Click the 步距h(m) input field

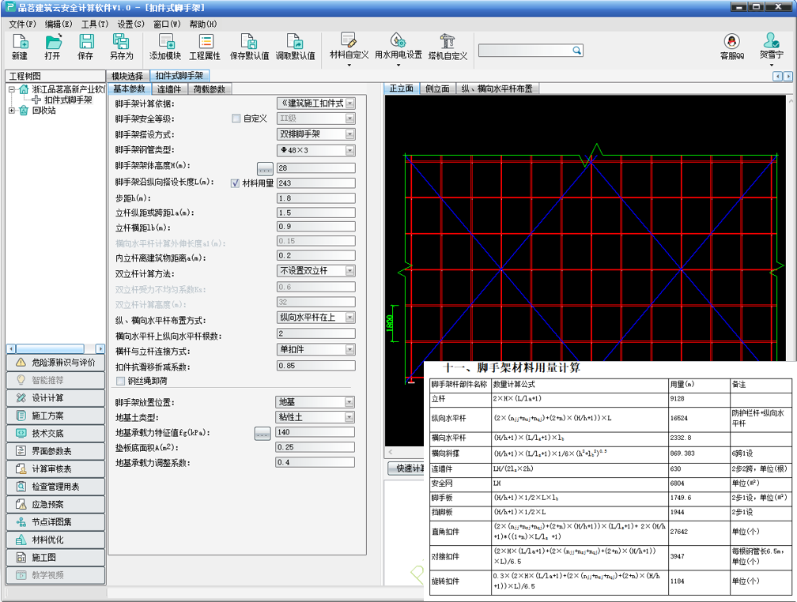click(316, 198)
